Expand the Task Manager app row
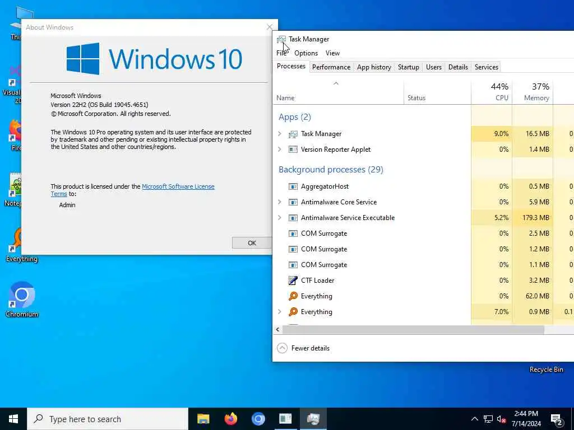Screen dimensions: 574x430 pyautogui.click(x=280, y=134)
